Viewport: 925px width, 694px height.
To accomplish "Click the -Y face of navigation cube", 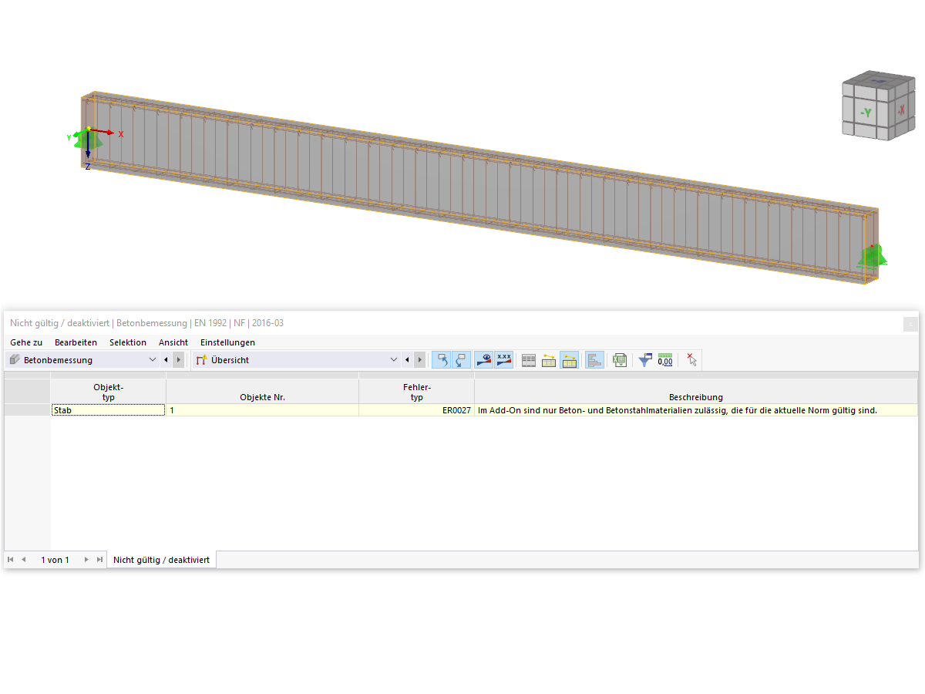I will pyautogui.click(x=866, y=113).
